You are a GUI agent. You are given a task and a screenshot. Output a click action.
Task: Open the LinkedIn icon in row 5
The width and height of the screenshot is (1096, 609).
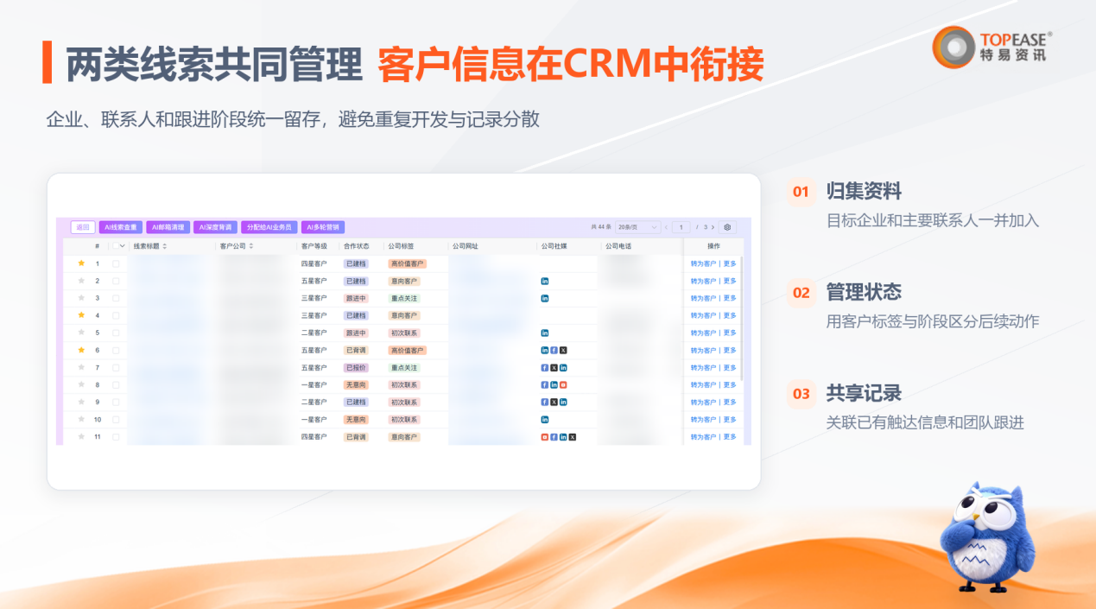click(x=545, y=333)
